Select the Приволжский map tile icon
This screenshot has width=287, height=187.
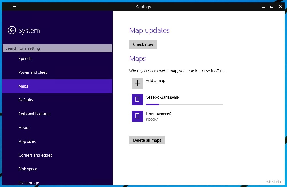pyautogui.click(x=137, y=116)
